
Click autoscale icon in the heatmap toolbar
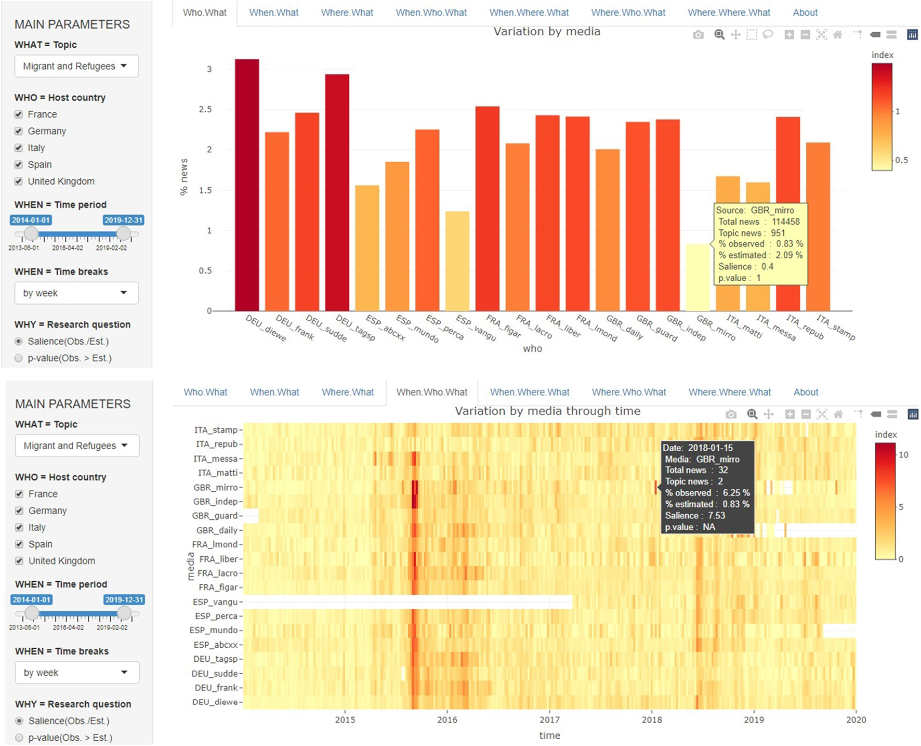pos(822,414)
